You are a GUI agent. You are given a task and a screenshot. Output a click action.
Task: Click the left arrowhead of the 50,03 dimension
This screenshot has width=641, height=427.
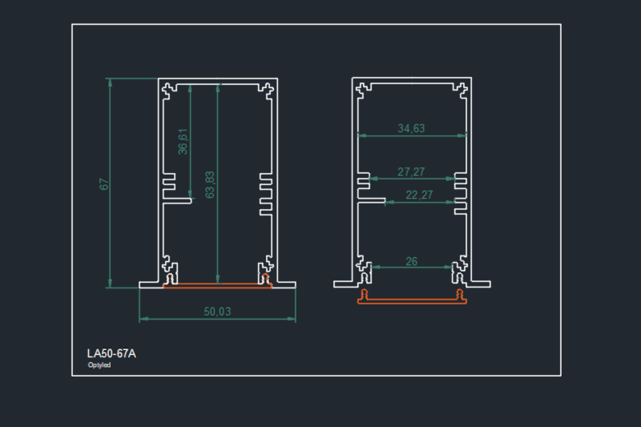coord(143,319)
